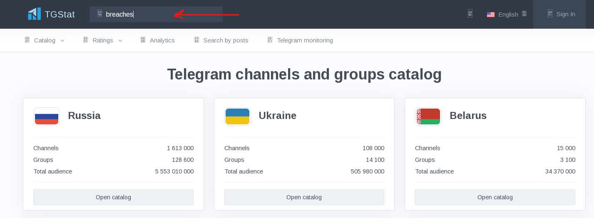Open the Catalog menu
This screenshot has height=218, width=594.
[x=45, y=40]
